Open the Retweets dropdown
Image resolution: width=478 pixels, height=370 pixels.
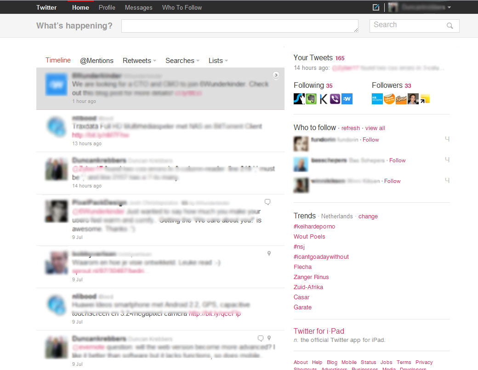point(139,60)
